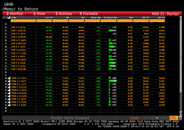Click the orange filter field under Time
Screen dimensions: 184x130
pos(125,21)
